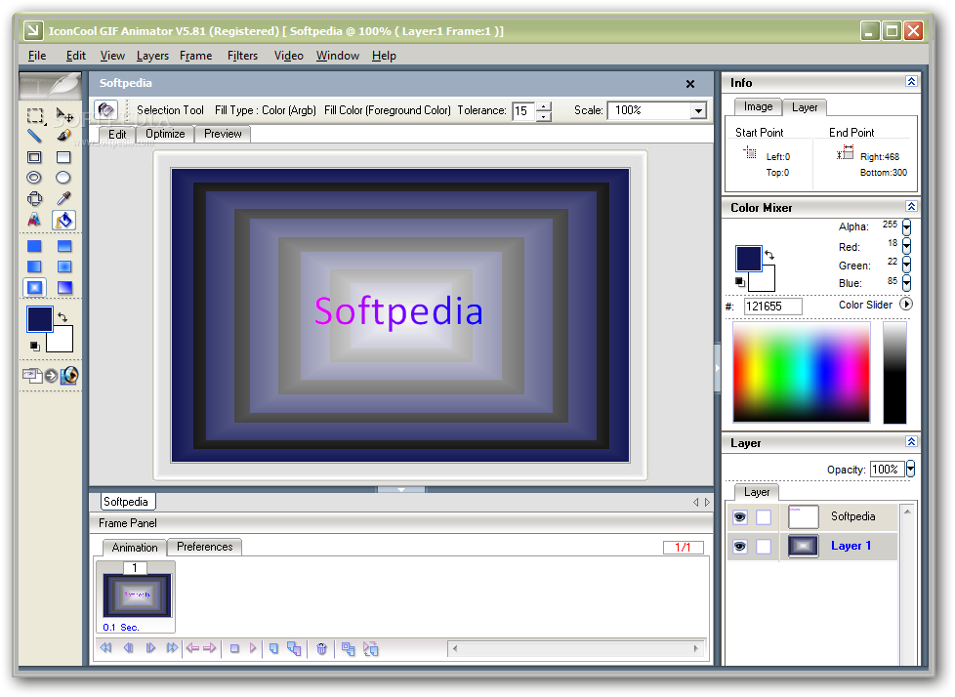Jump to the last frame
This screenshot has width=955, height=697.
point(173,647)
